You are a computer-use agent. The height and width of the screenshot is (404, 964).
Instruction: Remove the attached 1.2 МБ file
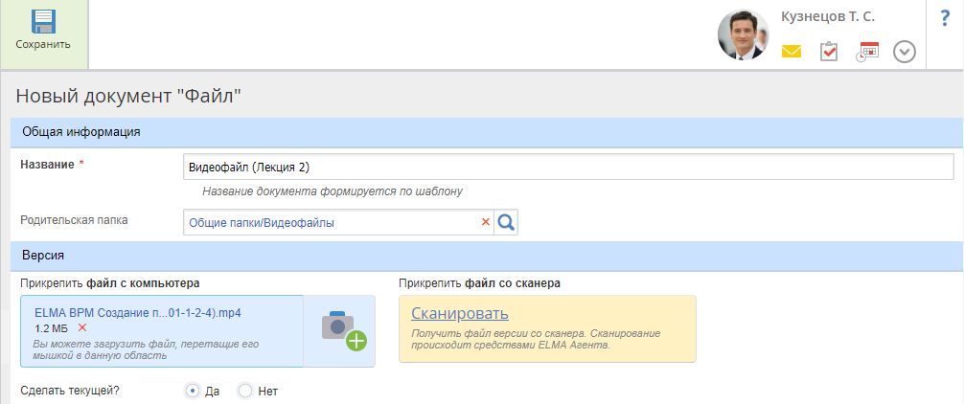pos(82,327)
